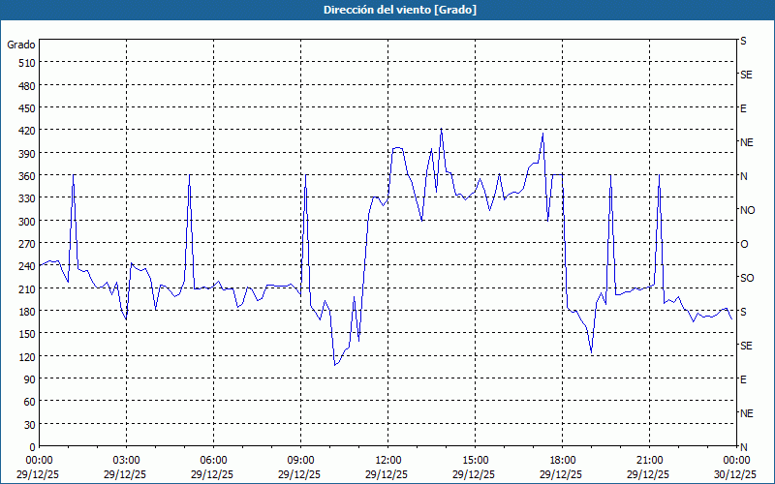The height and width of the screenshot is (484, 775).
Task: Click the 90 label on the left axis
Action: (x=28, y=379)
